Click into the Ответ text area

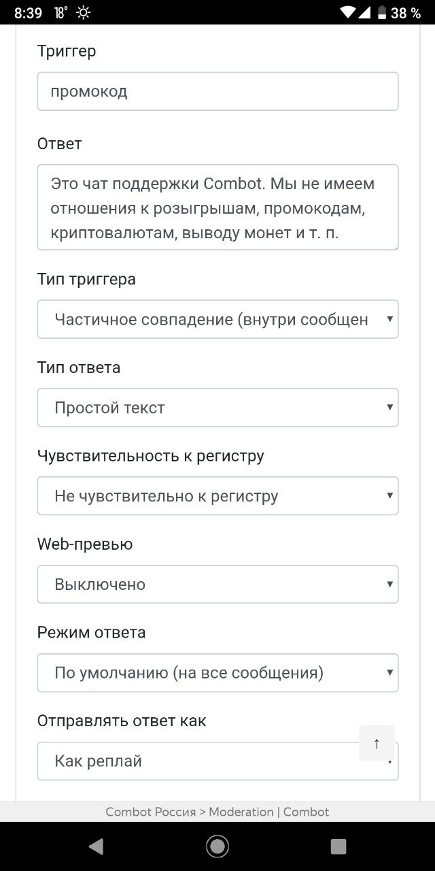pyautogui.click(x=217, y=207)
